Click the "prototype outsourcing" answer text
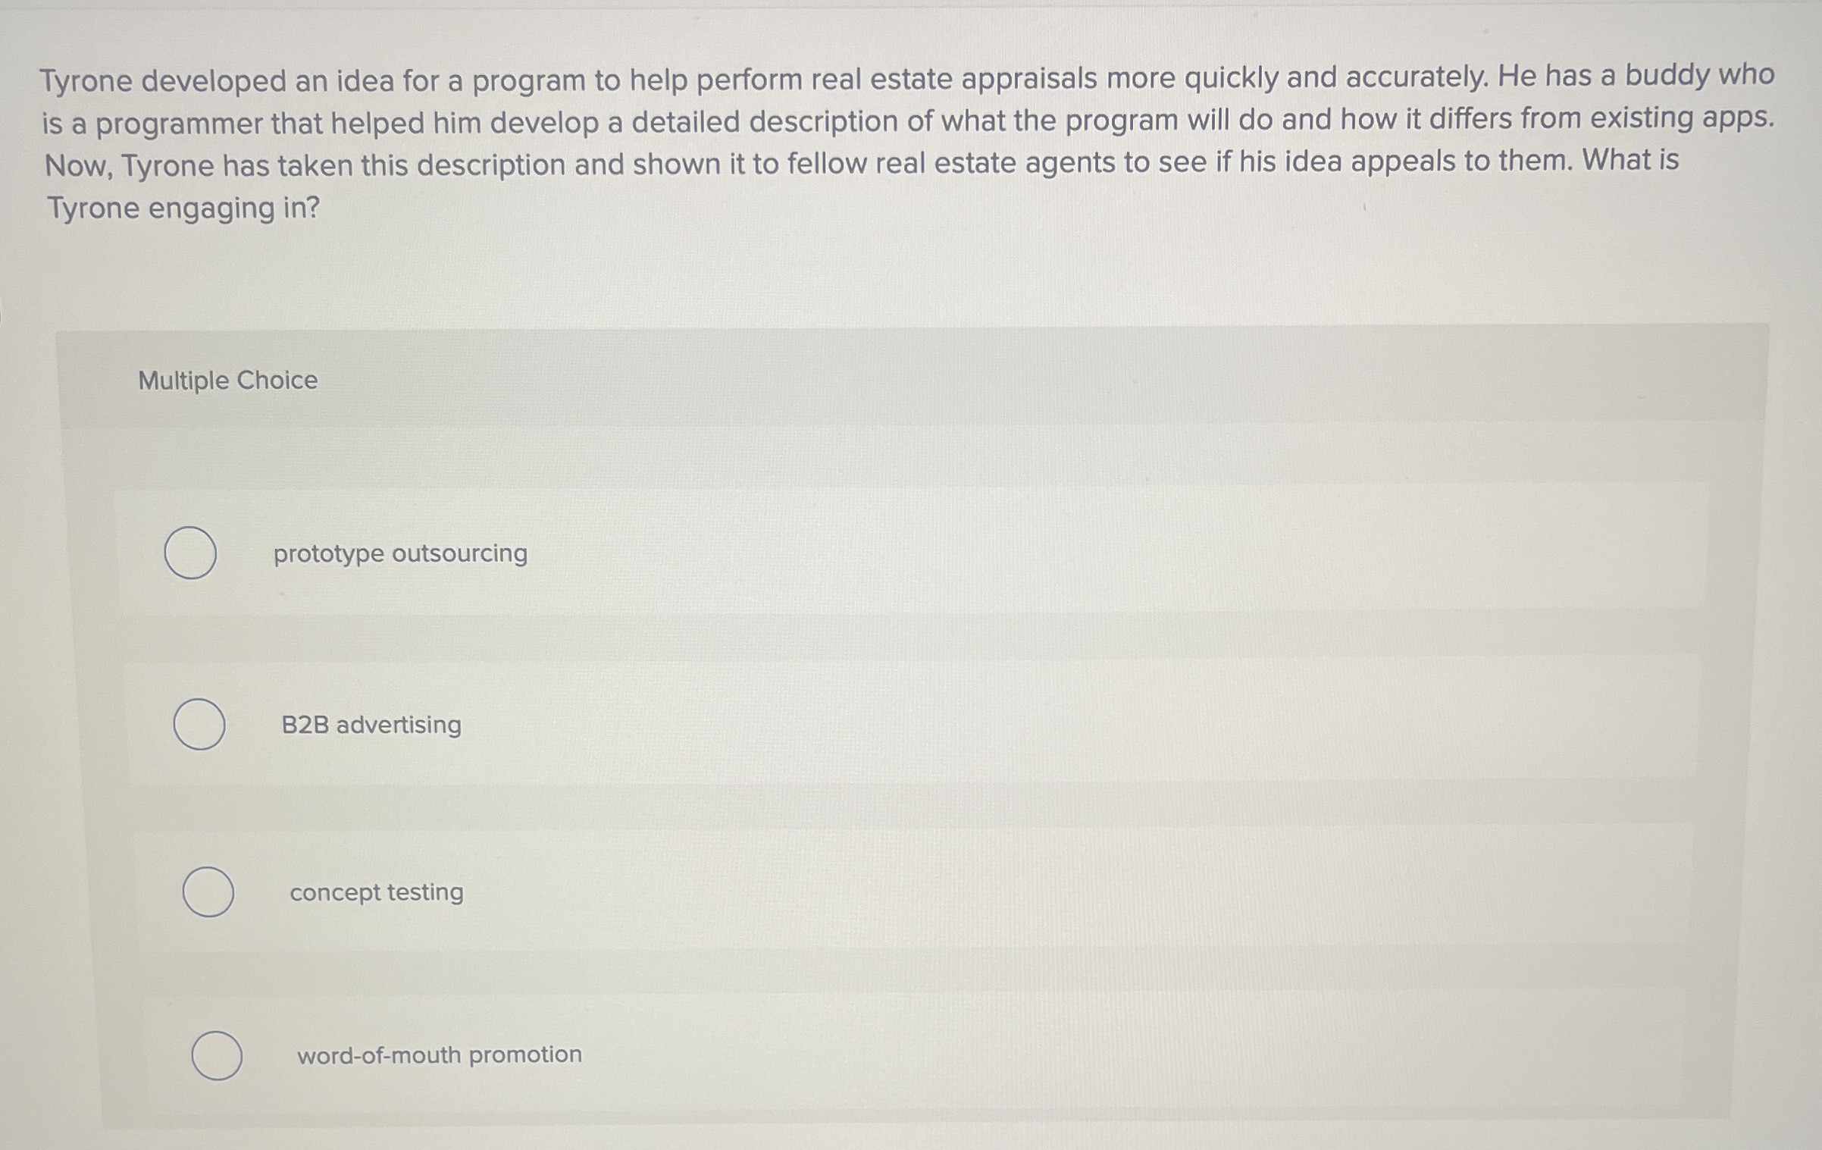The image size is (1822, 1150). (399, 554)
